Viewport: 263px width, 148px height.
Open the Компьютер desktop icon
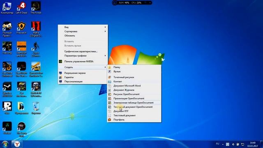(7, 8)
